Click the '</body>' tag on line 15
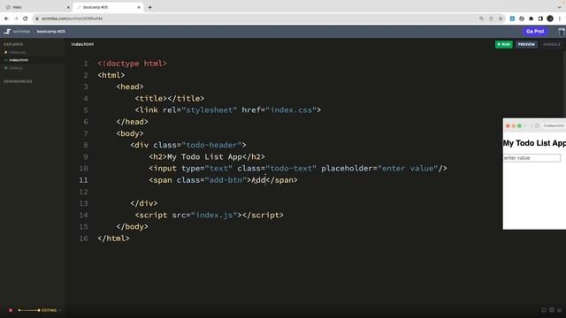 coord(132,227)
